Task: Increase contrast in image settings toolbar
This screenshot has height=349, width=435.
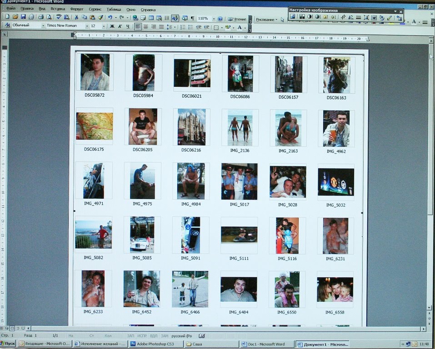Action: point(310,17)
